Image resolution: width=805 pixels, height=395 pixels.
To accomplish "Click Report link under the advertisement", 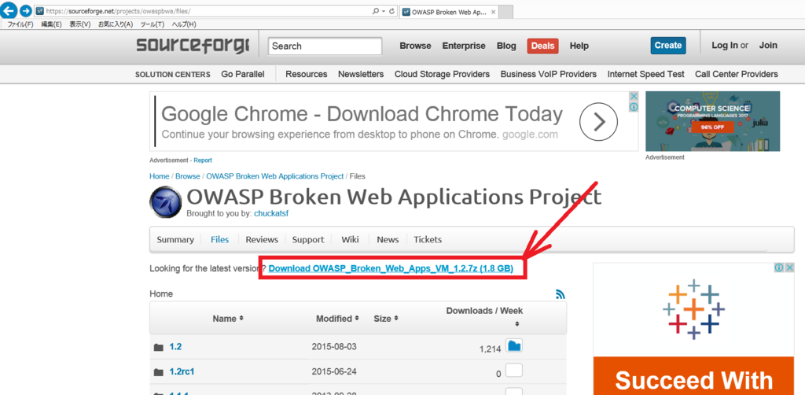I will [x=203, y=161].
